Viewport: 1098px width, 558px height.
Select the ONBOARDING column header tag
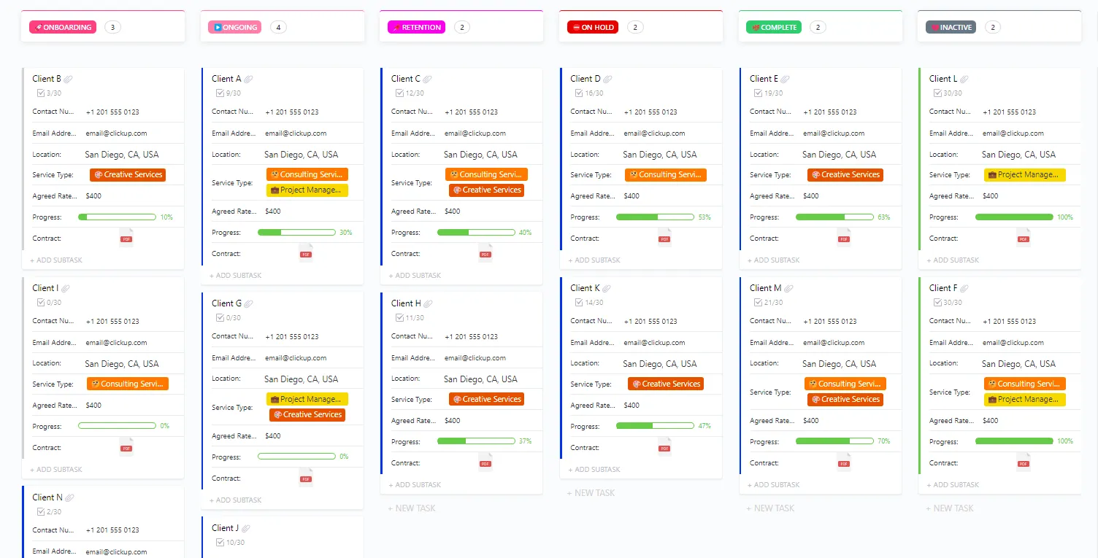tap(63, 27)
